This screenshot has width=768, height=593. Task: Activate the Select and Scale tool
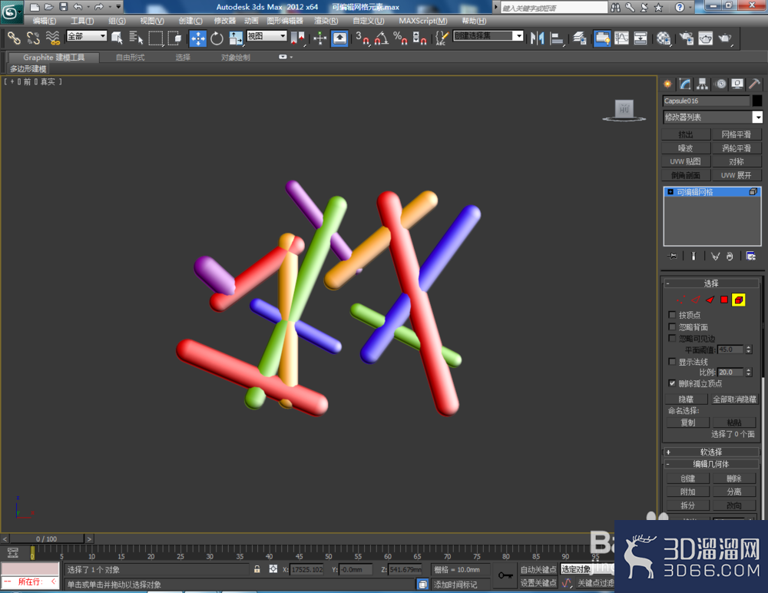tap(236, 38)
